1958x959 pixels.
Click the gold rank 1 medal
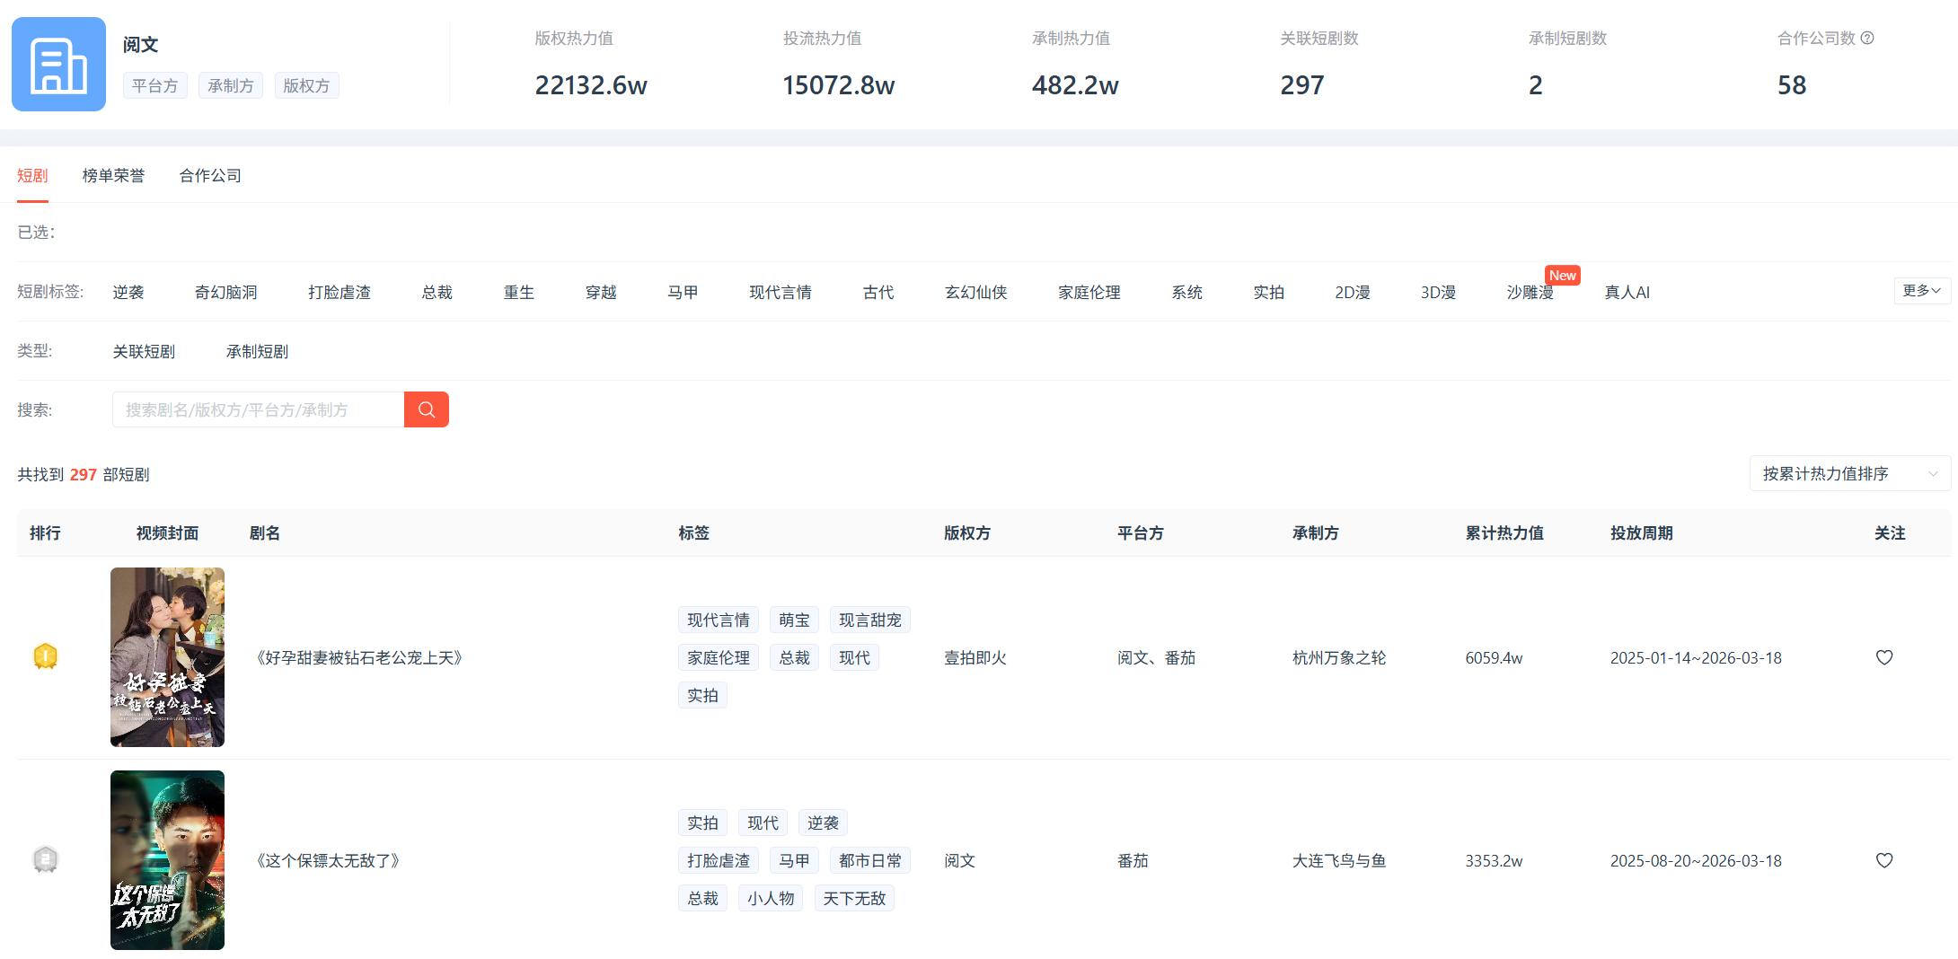point(45,656)
